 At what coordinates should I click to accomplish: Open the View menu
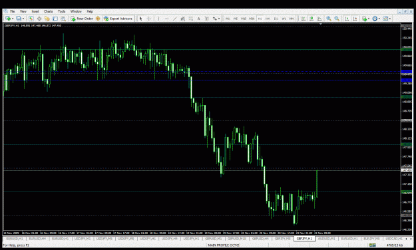[x=23, y=11]
